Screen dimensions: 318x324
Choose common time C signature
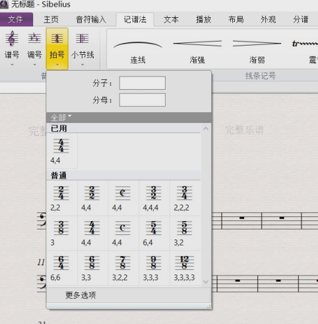coord(123,233)
